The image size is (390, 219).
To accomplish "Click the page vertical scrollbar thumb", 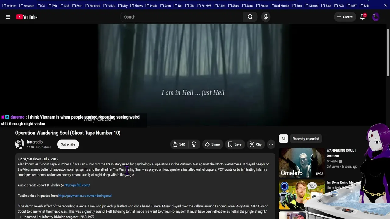I will [388, 53].
